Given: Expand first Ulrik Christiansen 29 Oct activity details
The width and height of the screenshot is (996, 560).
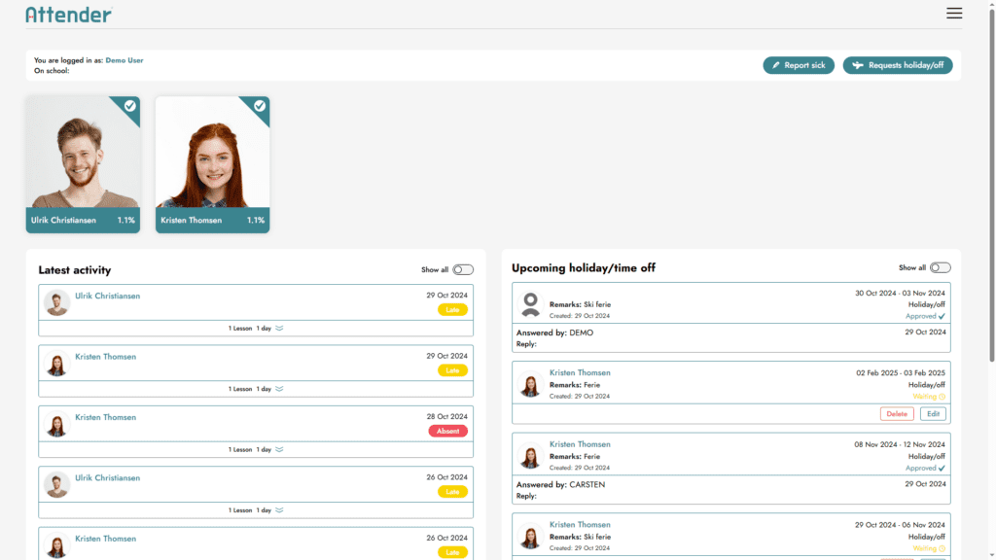Looking at the screenshot, I should coord(279,329).
